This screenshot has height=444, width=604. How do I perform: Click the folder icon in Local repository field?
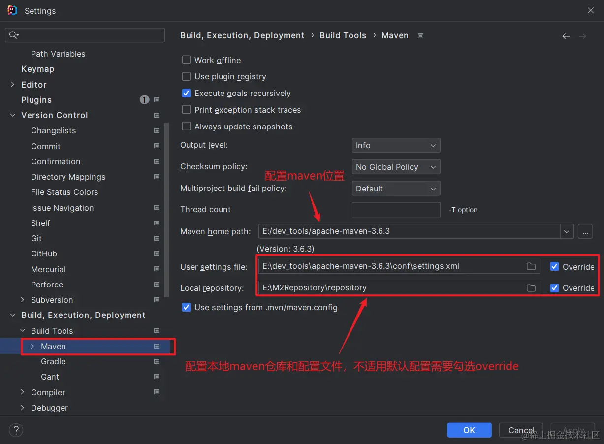(x=531, y=288)
